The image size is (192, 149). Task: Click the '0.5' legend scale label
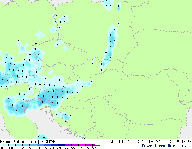tap(11, 148)
